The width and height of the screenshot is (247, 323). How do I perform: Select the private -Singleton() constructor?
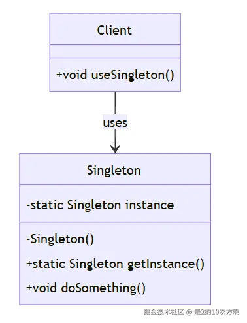pos(60,239)
